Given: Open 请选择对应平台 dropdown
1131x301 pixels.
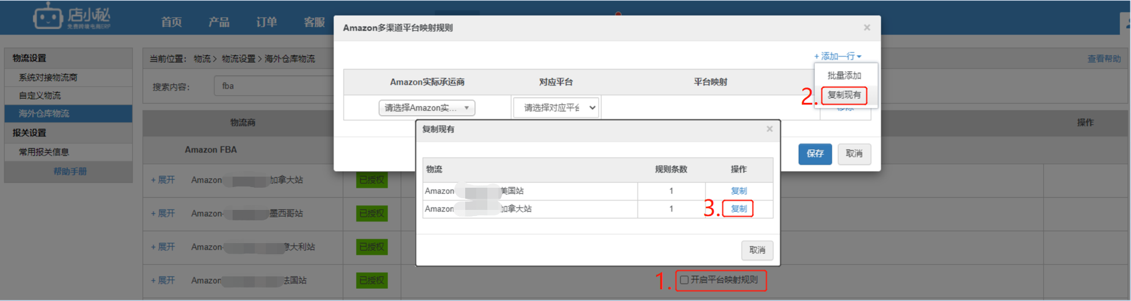Looking at the screenshot, I should pos(556,108).
